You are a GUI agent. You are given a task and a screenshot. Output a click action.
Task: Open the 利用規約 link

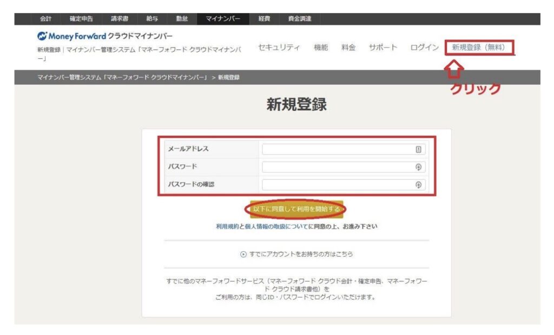[x=227, y=226]
